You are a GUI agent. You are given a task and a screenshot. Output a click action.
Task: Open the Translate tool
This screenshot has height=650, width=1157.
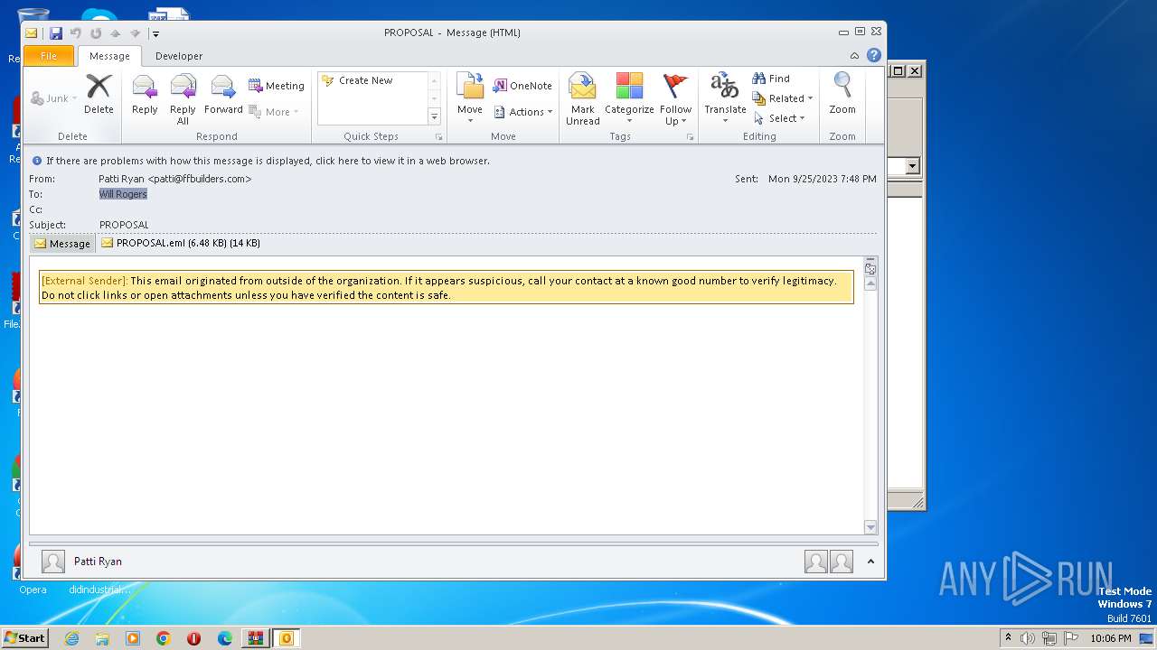click(x=725, y=98)
